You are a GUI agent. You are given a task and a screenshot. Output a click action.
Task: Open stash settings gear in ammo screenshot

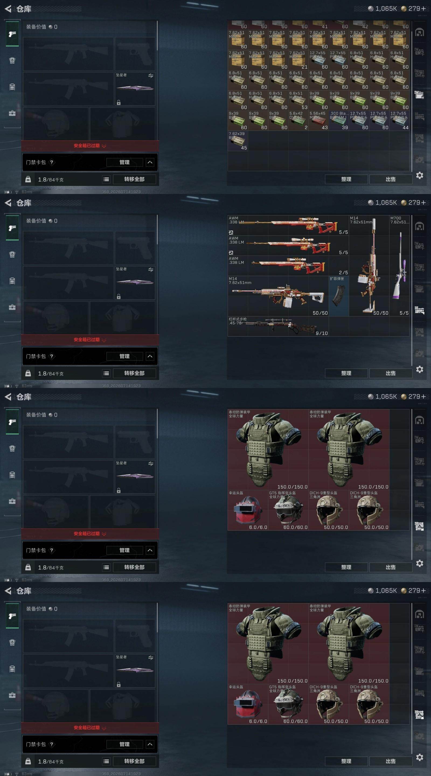(x=420, y=175)
